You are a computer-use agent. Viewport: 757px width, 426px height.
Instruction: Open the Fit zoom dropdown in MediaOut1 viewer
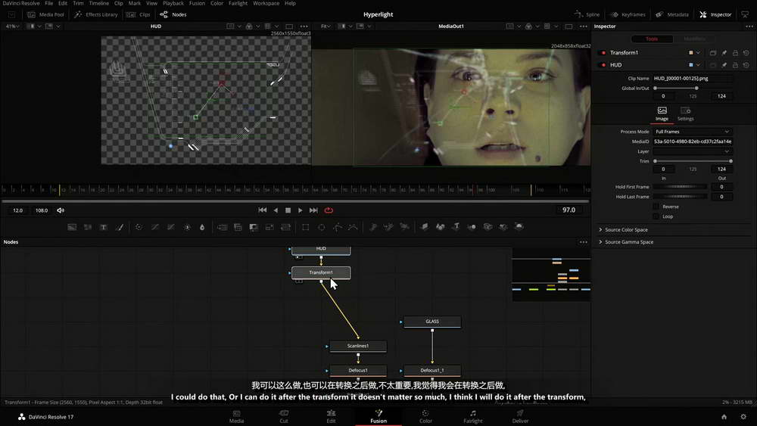326,26
